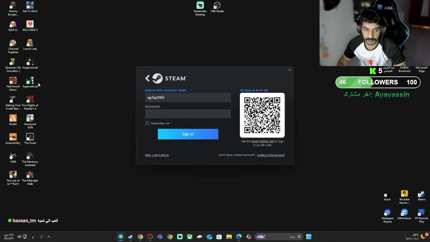Open the Windows Start menu
The image size is (430, 242).
309,237
